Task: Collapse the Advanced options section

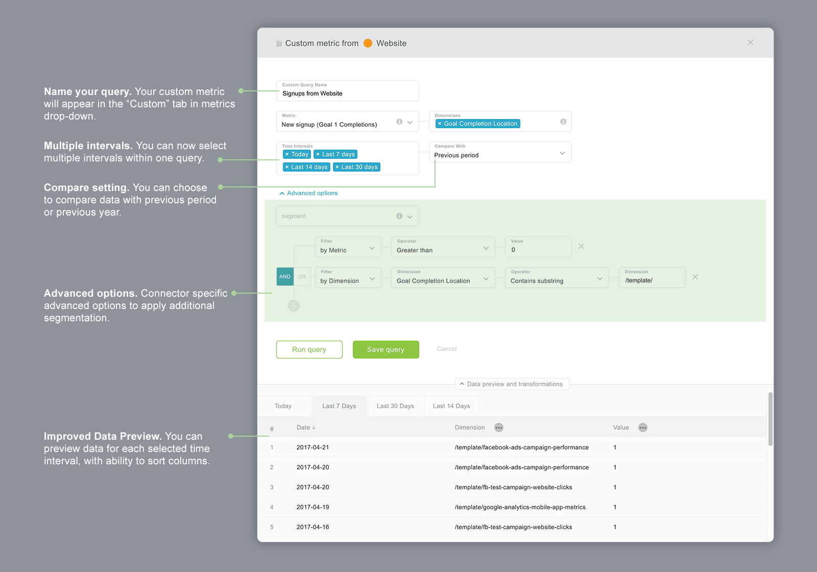Action: (308, 193)
